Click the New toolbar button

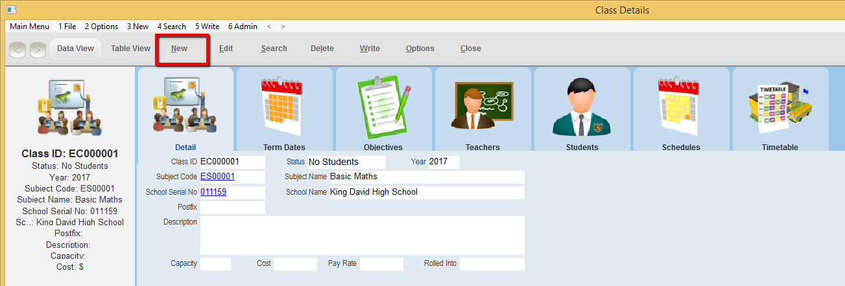tap(180, 49)
